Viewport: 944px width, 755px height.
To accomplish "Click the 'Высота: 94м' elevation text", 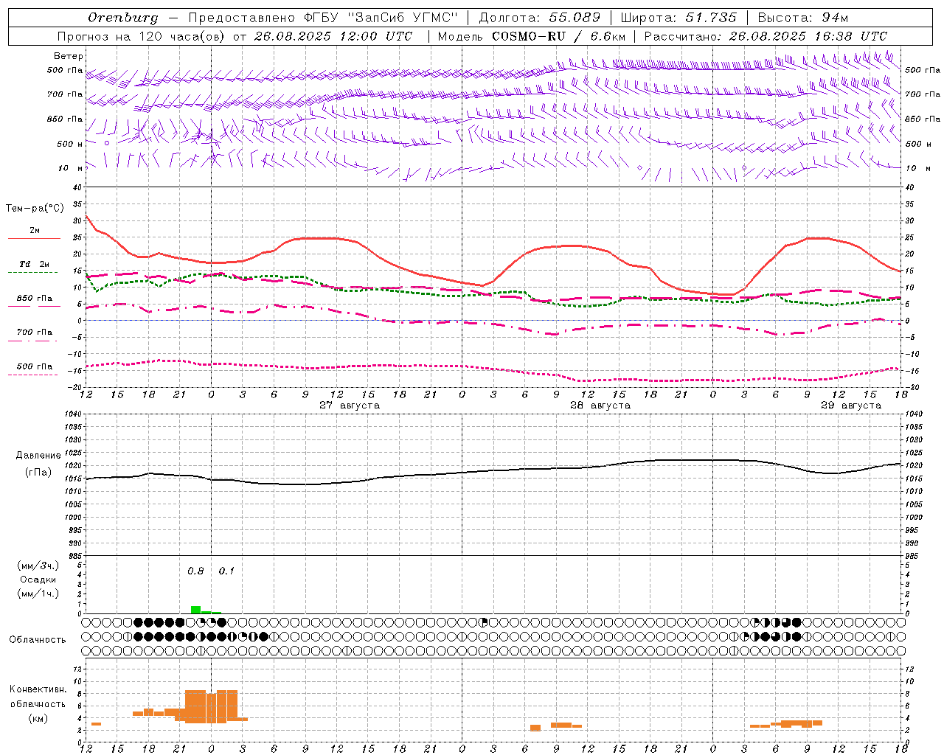I will 803,18.
